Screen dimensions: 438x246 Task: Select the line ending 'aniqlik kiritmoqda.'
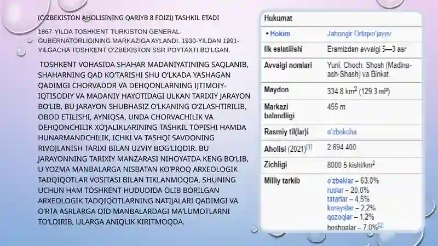tap(111, 222)
